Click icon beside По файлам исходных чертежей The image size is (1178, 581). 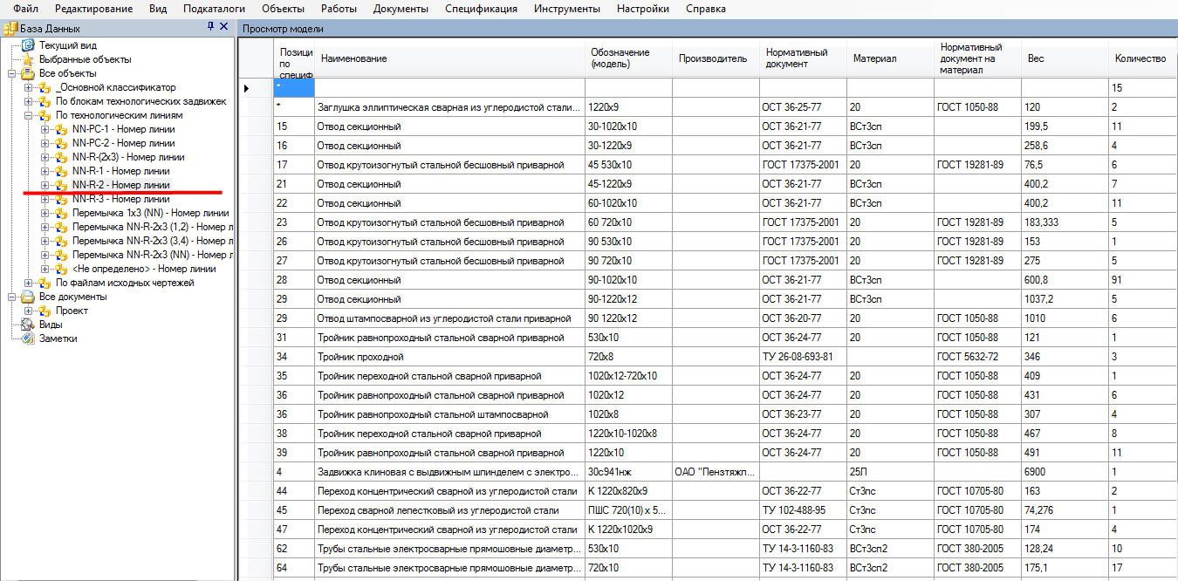tap(45, 283)
